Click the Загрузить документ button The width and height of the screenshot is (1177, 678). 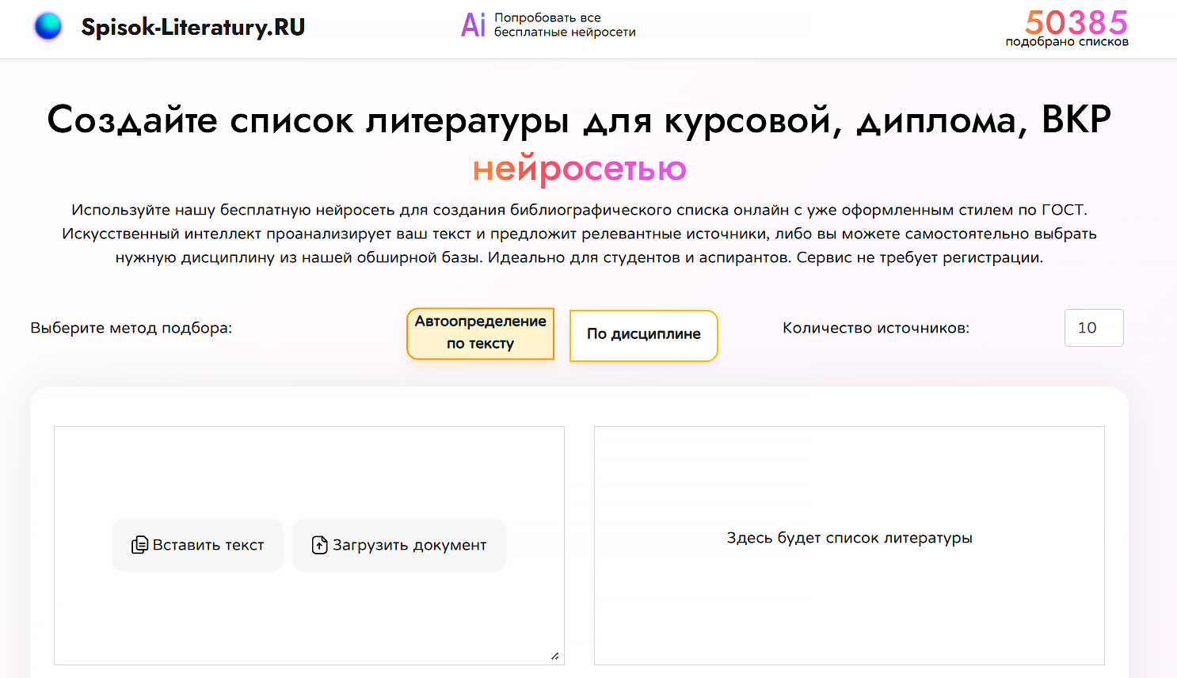[399, 544]
